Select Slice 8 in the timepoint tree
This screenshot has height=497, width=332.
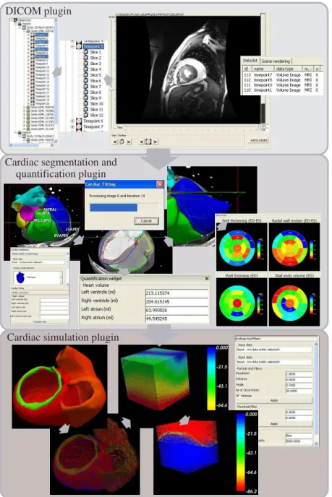(x=95, y=92)
